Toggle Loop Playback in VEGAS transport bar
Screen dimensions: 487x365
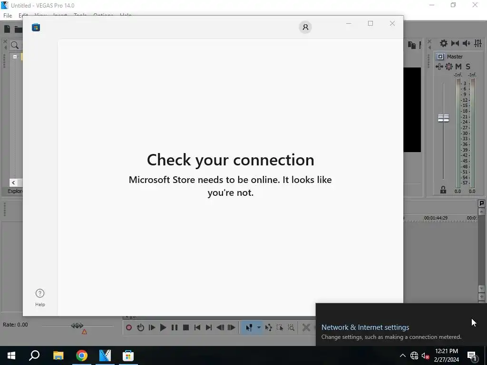click(140, 327)
